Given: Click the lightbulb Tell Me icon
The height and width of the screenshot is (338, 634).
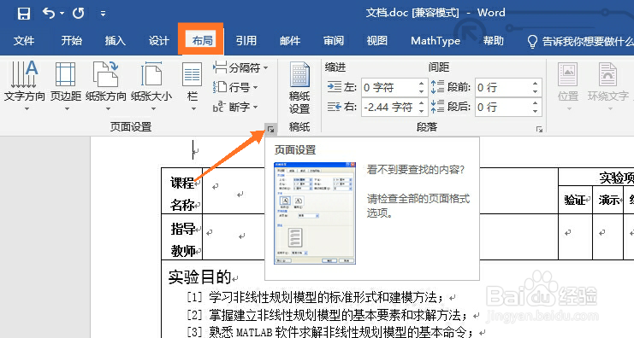Looking at the screenshot, I should 532,42.
